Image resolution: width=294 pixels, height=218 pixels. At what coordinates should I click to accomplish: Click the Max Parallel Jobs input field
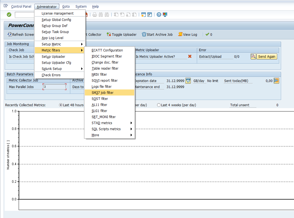pos(54,87)
